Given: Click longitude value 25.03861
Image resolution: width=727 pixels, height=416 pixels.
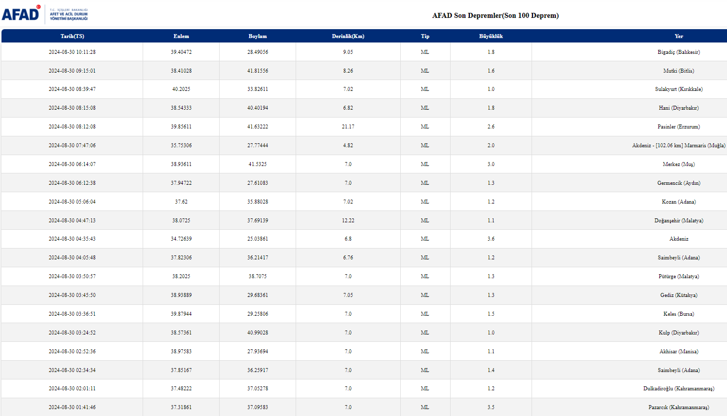Looking at the screenshot, I should point(258,239).
